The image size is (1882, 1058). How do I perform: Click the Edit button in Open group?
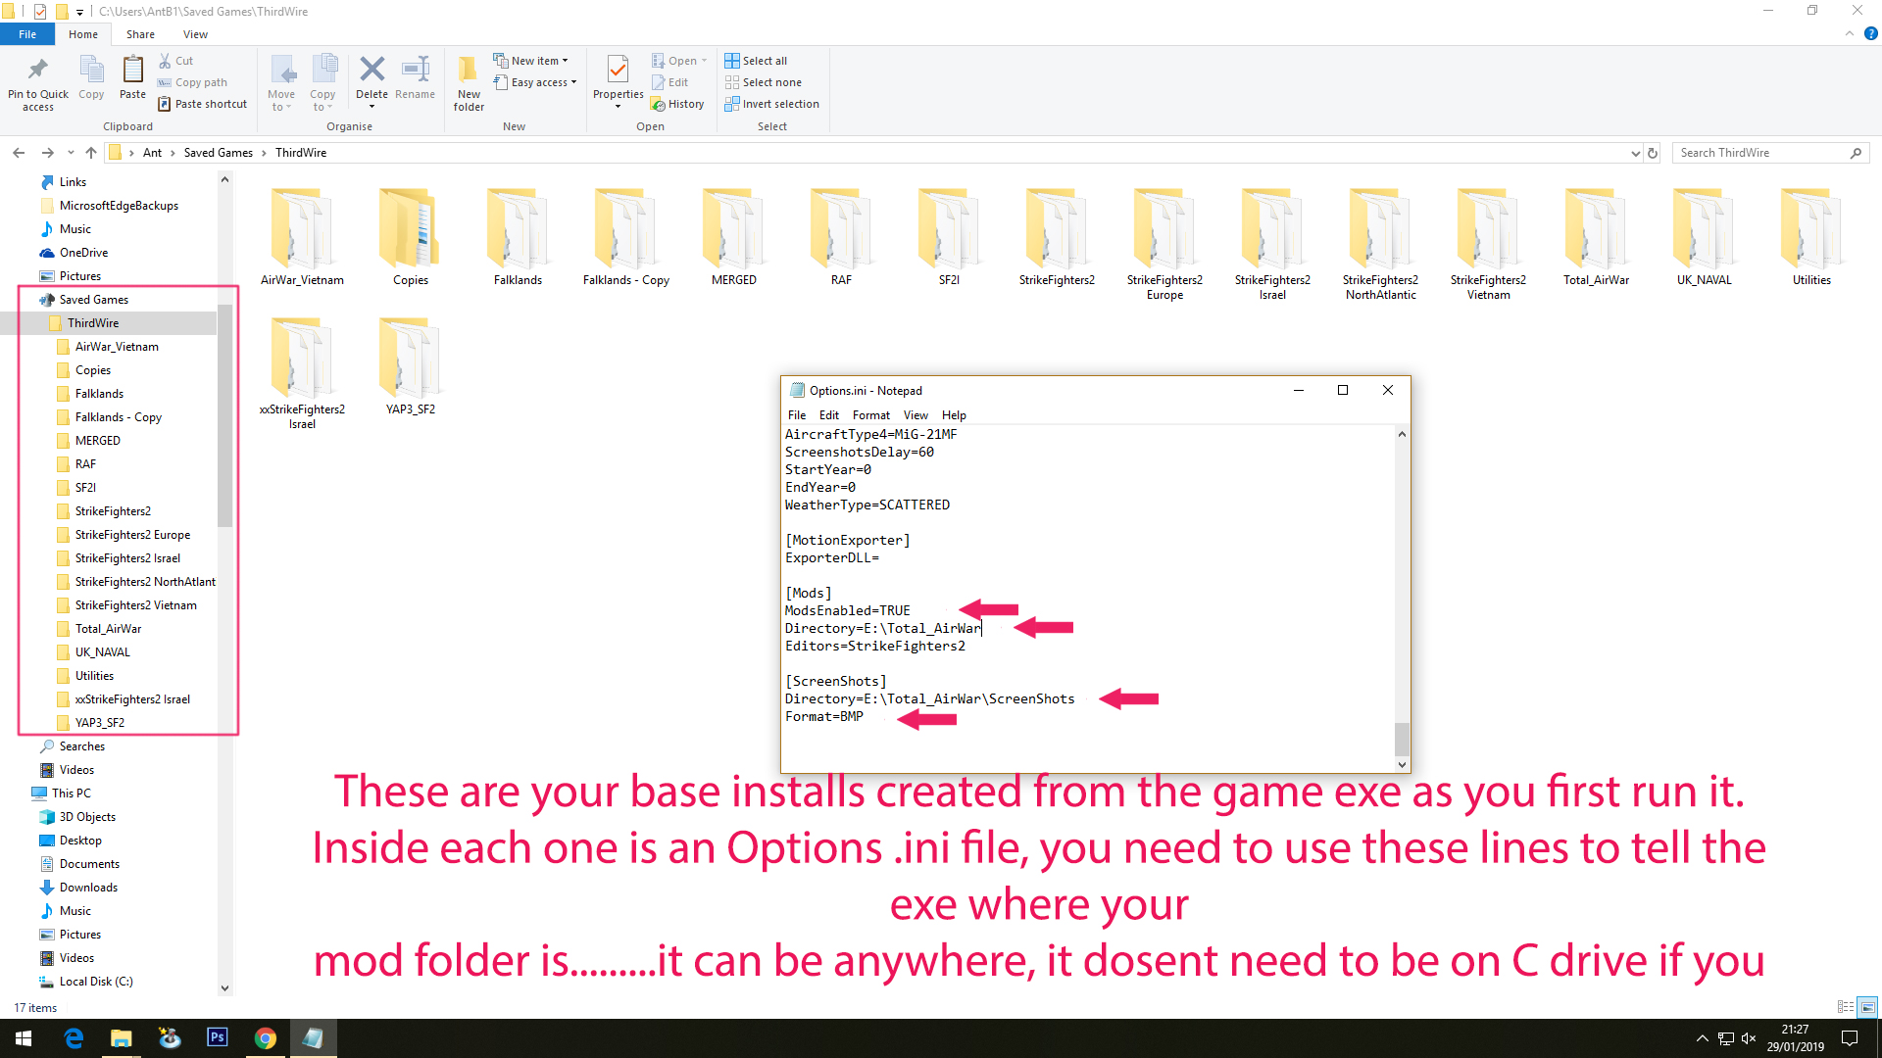[670, 82]
